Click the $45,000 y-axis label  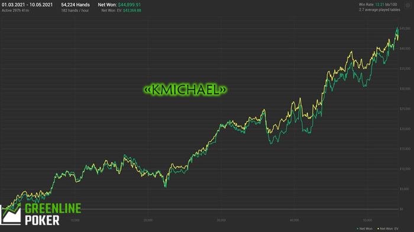coord(405,28)
